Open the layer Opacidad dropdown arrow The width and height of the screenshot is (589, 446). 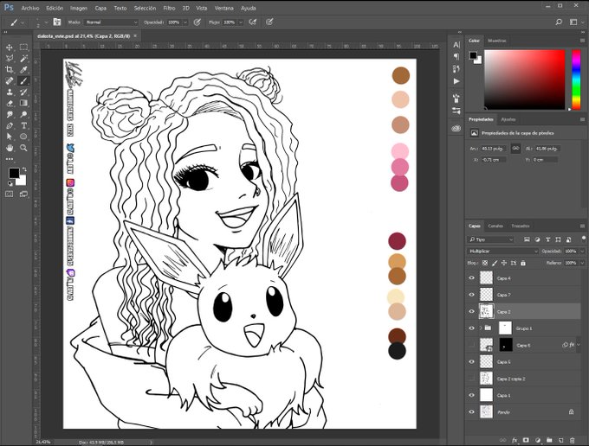click(582, 252)
